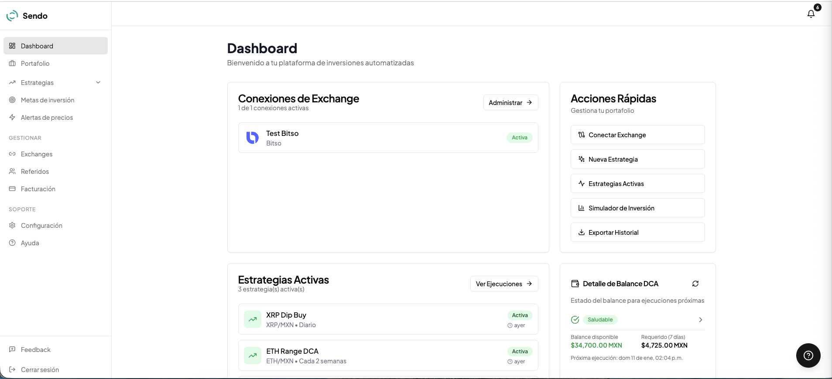The image size is (832, 379).
Task: Go to Dashboard in sidebar
Action: click(55, 46)
